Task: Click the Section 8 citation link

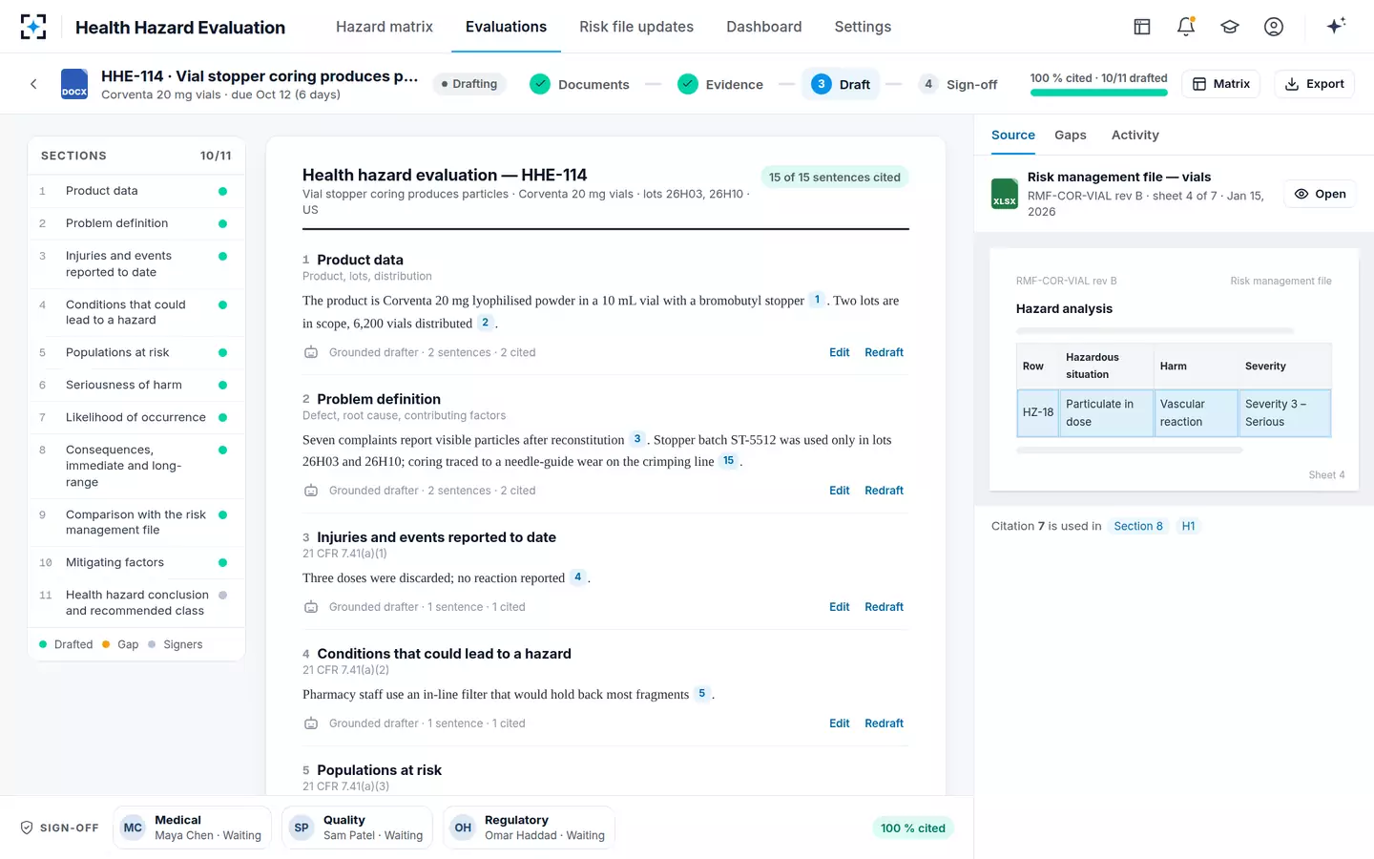Action: (x=1138, y=526)
